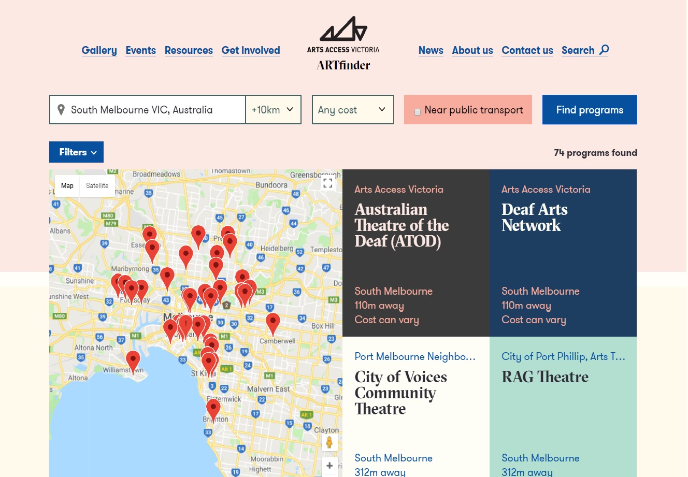Viewport: 688px width, 477px height.
Task: Open the Any cost dropdown
Action: tap(353, 109)
